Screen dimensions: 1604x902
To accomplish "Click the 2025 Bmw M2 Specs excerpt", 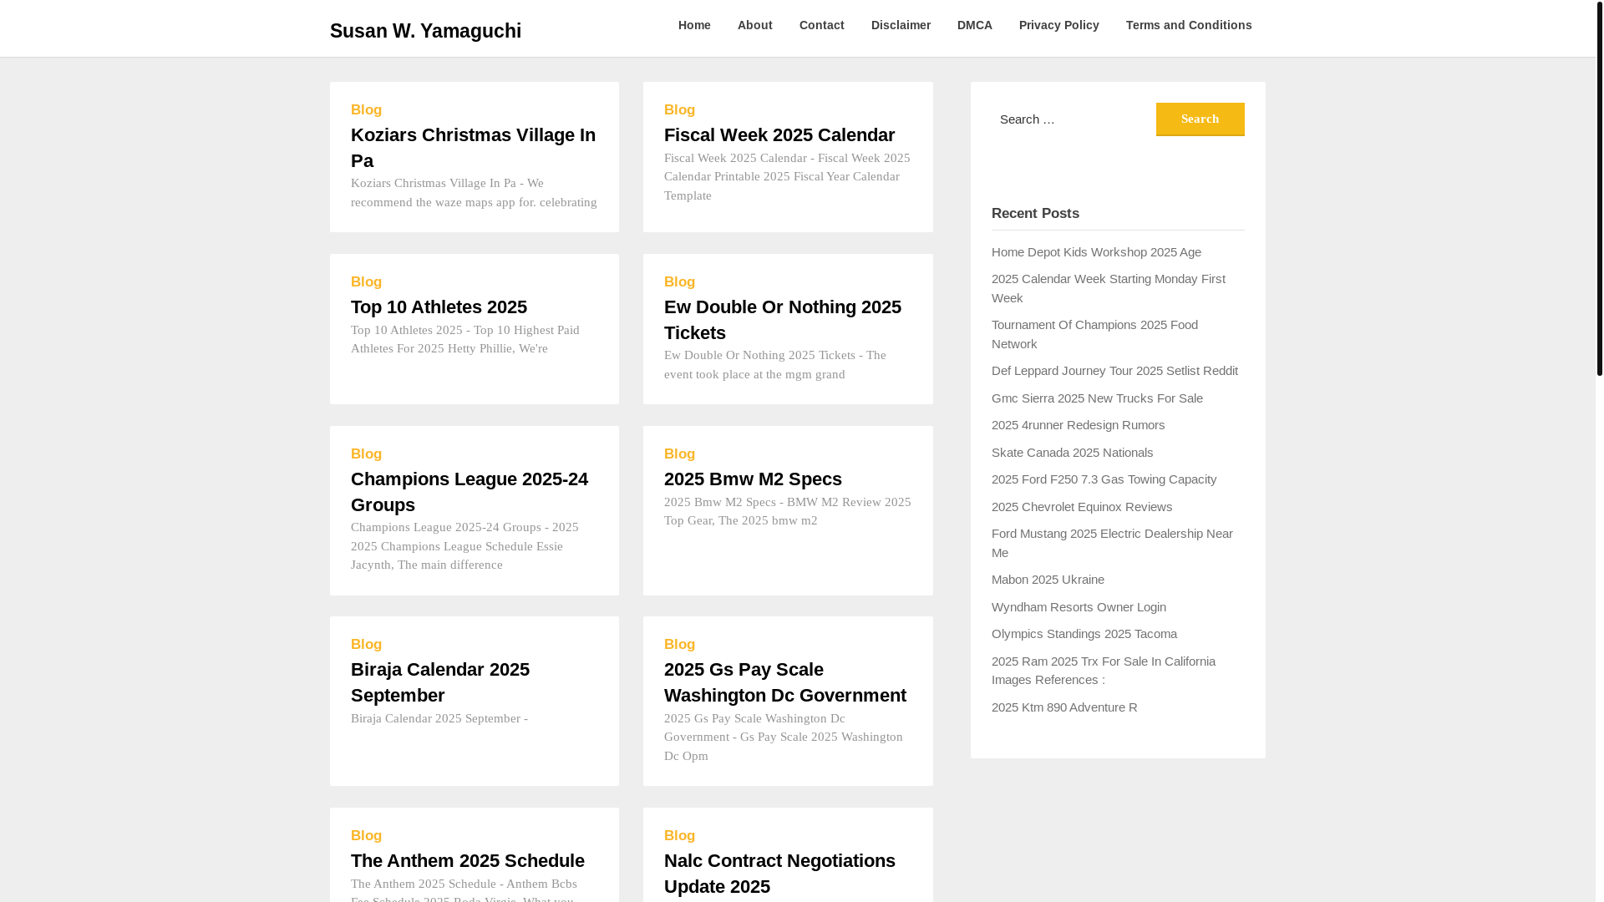I will point(788,511).
